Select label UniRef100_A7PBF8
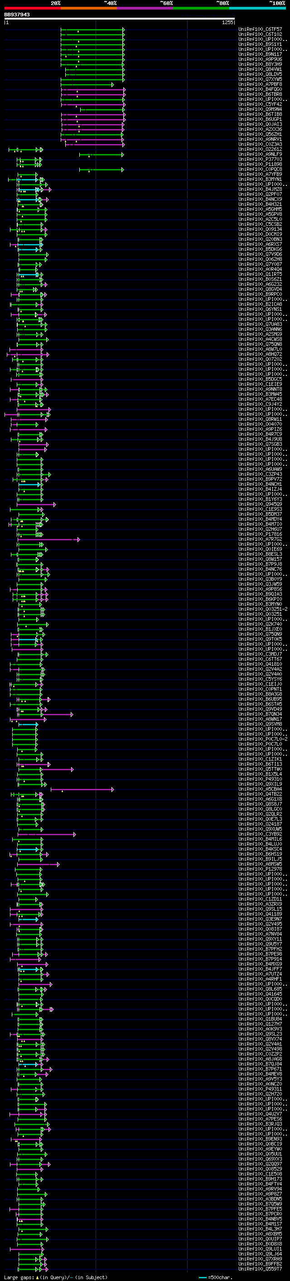 260,84
